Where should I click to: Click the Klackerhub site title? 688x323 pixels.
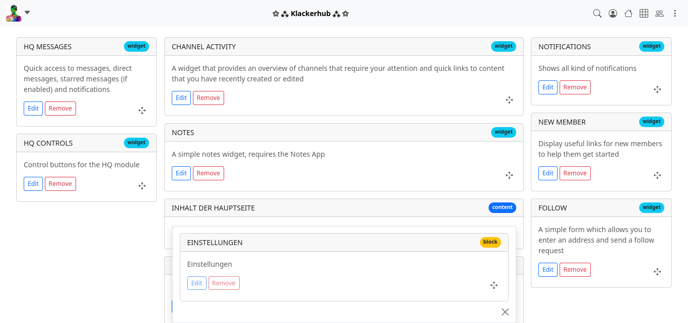311,14
